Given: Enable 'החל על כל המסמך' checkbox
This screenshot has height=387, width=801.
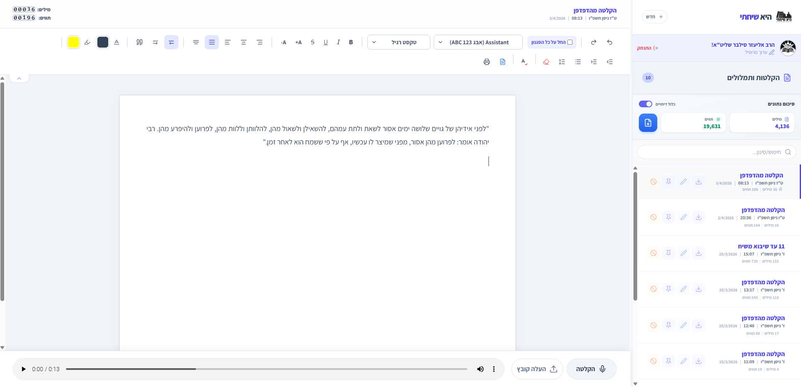Looking at the screenshot, I should (570, 42).
